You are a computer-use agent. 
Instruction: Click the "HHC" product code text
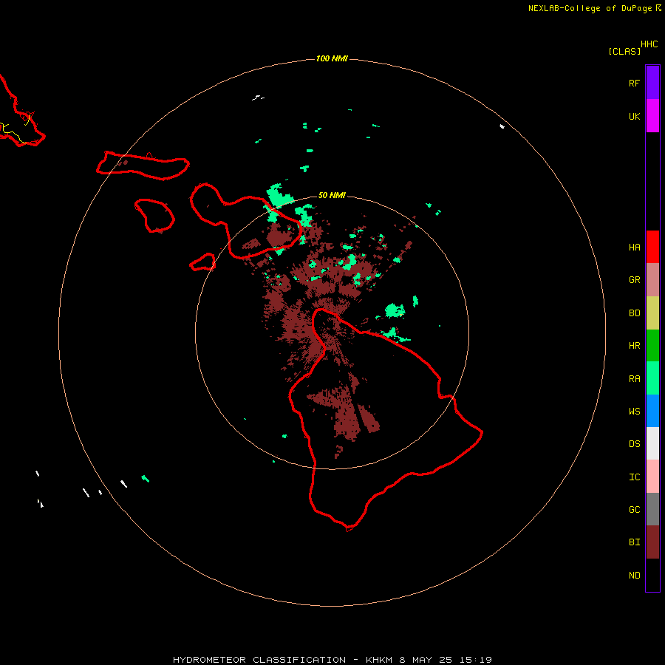click(649, 44)
